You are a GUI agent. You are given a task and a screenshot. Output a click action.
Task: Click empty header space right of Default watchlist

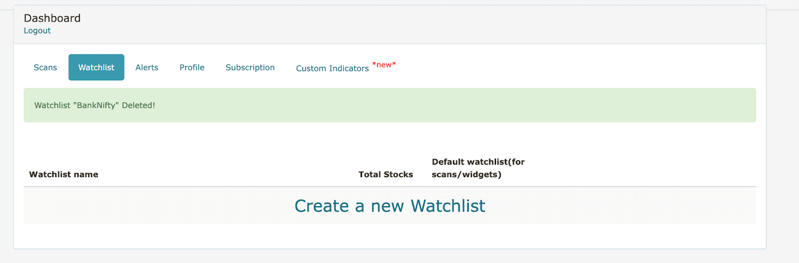(x=639, y=169)
